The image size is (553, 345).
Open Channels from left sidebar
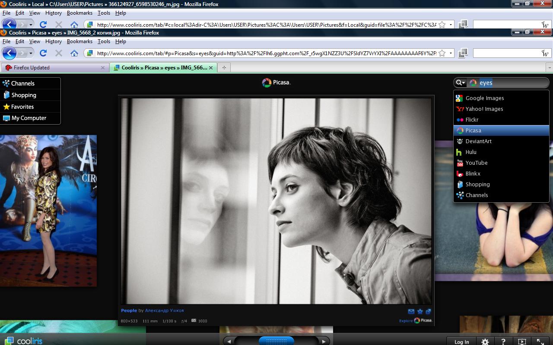click(x=22, y=84)
